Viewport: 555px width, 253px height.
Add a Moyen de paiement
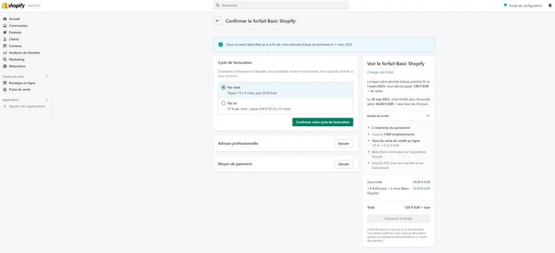tap(344, 164)
